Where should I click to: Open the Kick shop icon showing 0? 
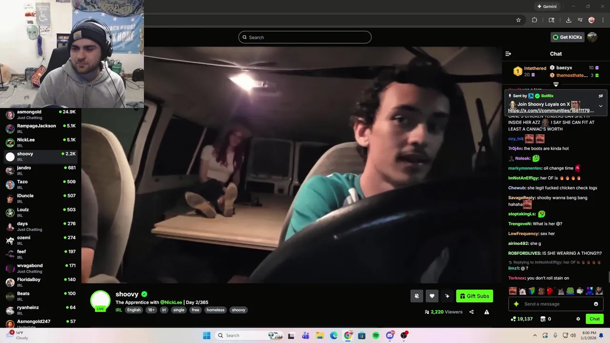point(546,319)
